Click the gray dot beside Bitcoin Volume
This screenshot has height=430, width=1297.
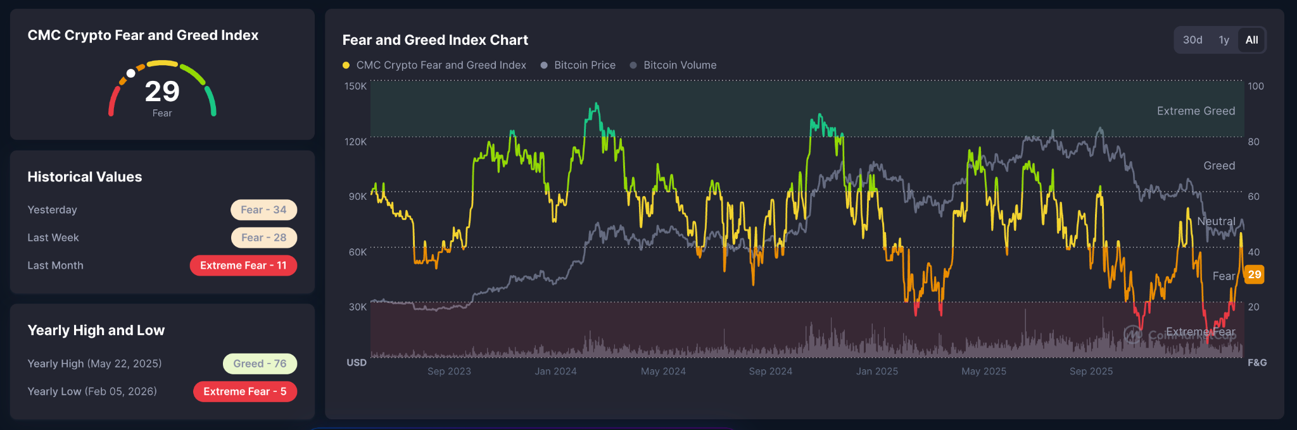point(633,65)
